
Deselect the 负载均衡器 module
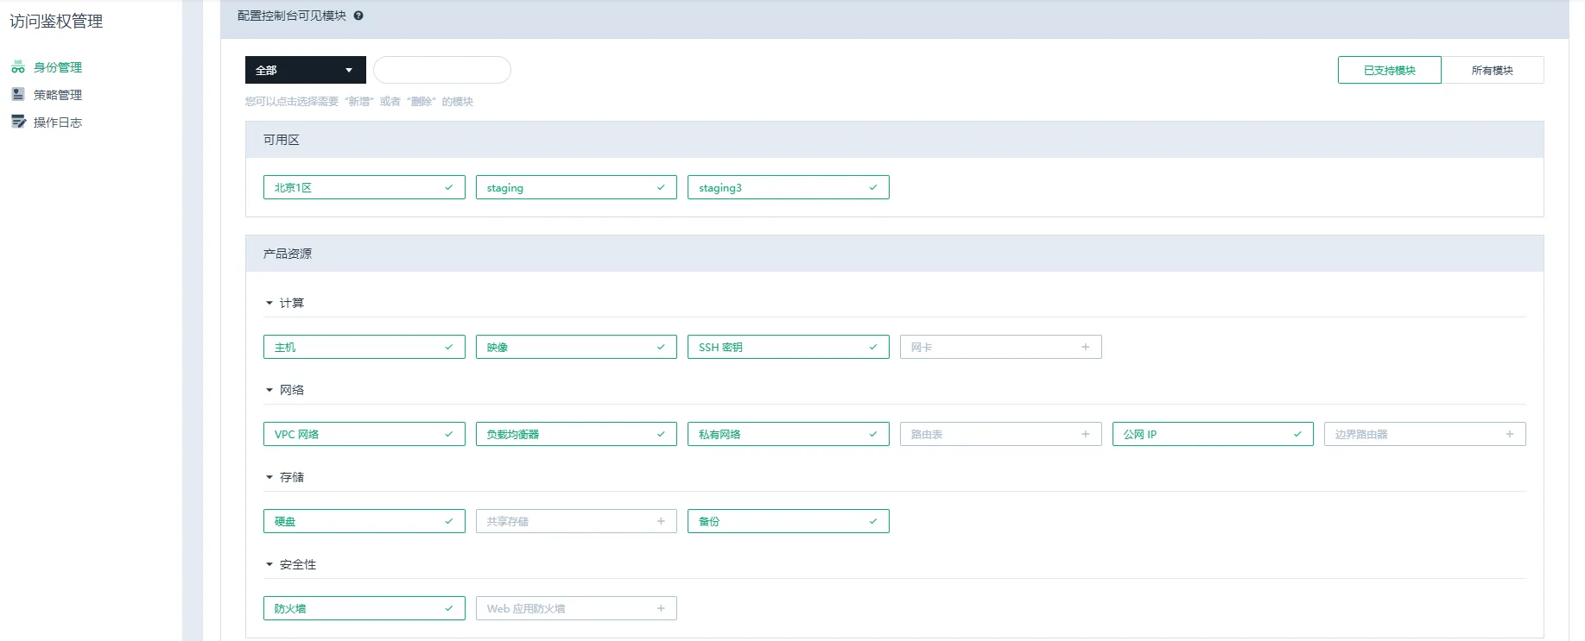tap(576, 434)
